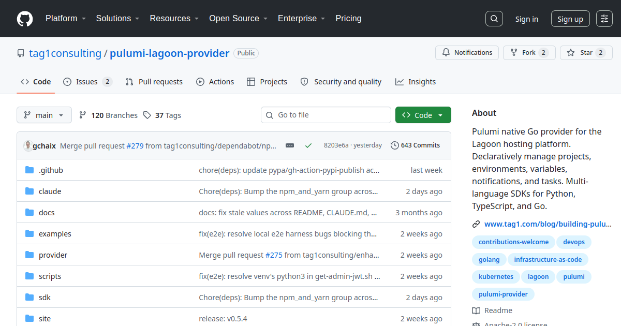
Task: Click the graph icon in Insights tab
Action: pos(400,82)
